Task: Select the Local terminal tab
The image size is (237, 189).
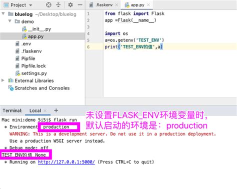Action: pos(35,110)
